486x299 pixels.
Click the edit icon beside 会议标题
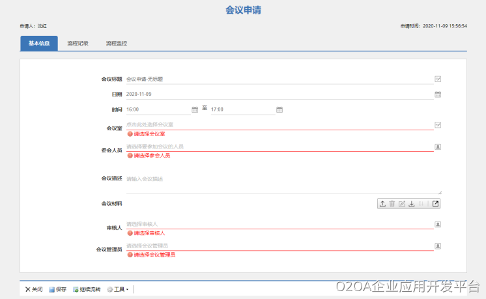(x=438, y=79)
